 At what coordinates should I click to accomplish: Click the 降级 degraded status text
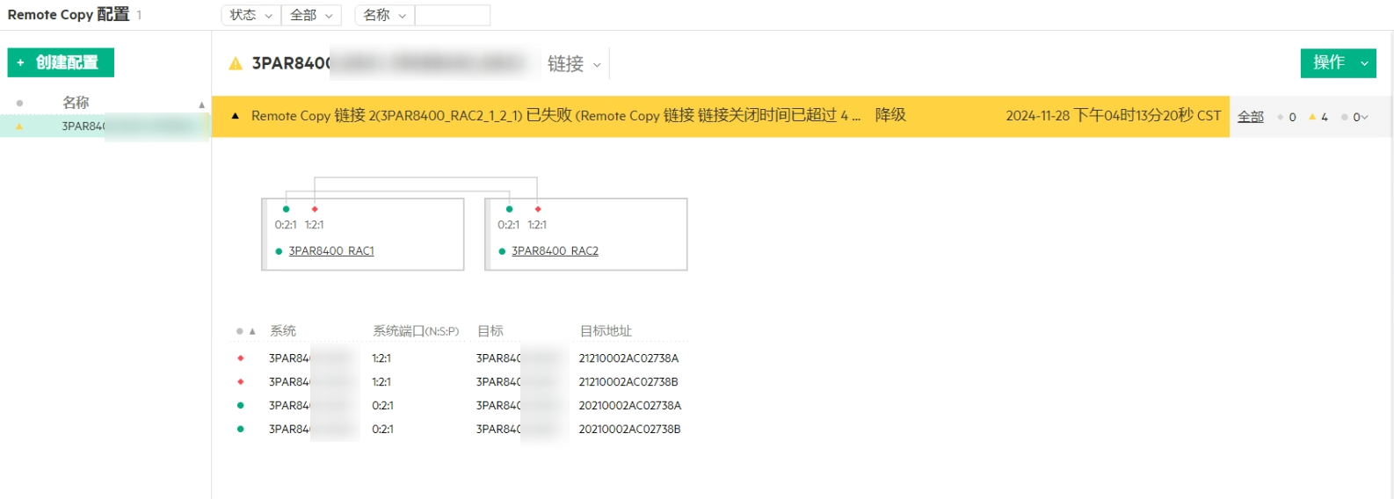click(x=890, y=115)
